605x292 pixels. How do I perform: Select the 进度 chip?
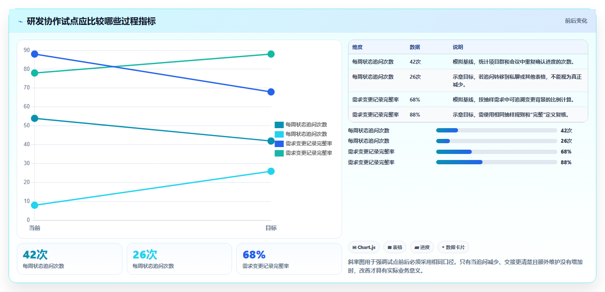[x=422, y=247]
